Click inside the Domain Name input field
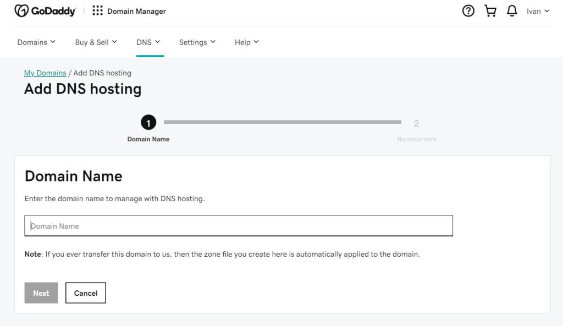This screenshot has height=326, width=563. tap(238, 225)
